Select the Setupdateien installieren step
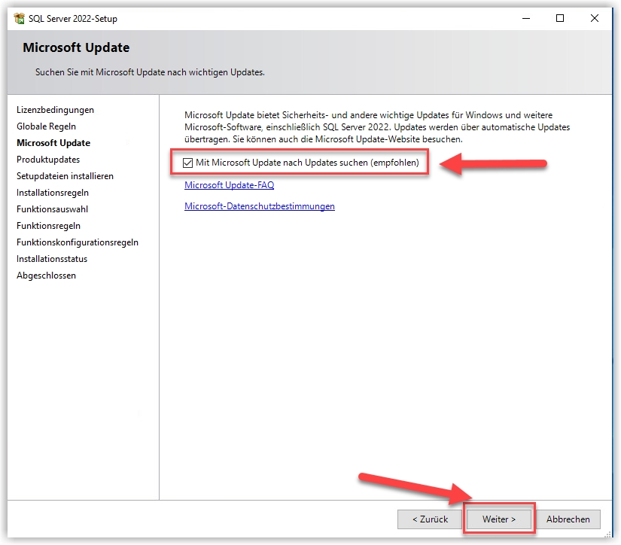This screenshot has height=545, width=621. (65, 176)
